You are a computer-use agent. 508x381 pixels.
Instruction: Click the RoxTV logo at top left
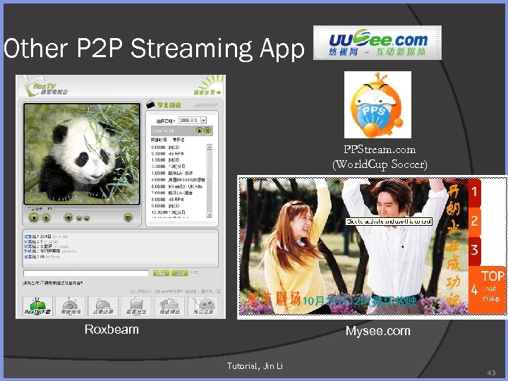click(x=45, y=87)
